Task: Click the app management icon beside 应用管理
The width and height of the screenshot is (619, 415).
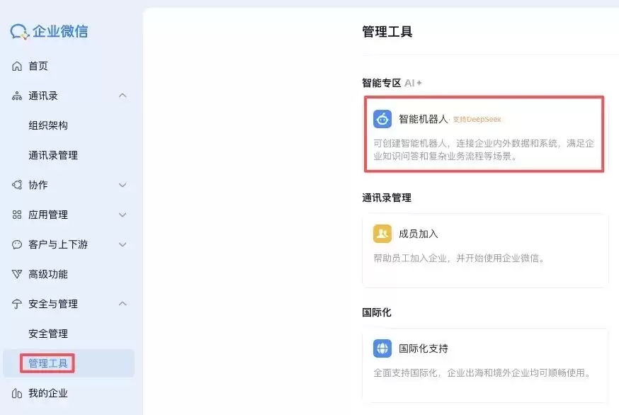Action: coord(18,215)
